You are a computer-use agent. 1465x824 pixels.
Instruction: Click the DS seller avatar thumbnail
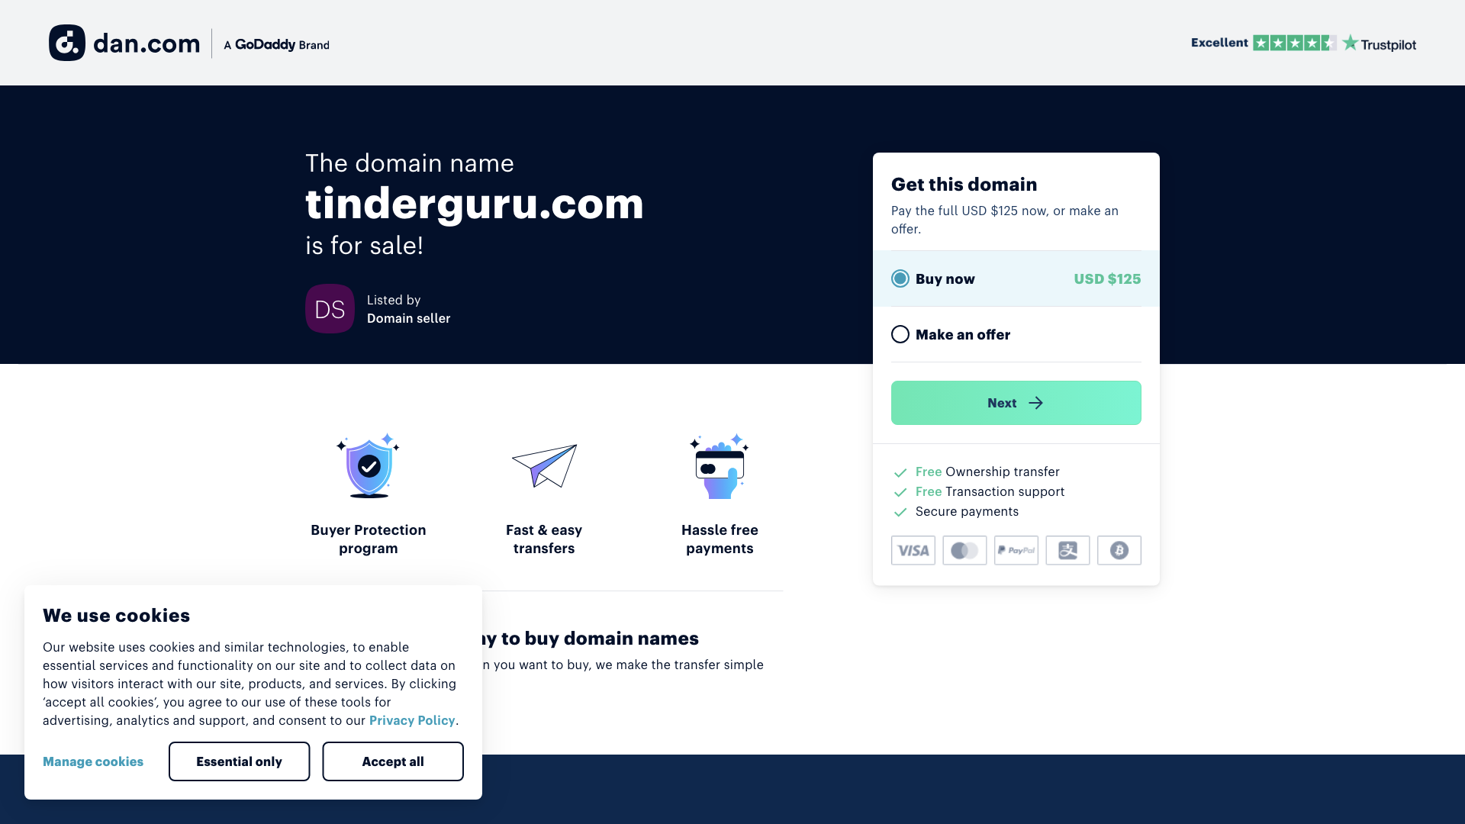click(329, 309)
